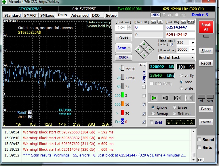Click the reverse scan arrow button
The height and width of the screenshot is (166, 219).
tap(165, 98)
